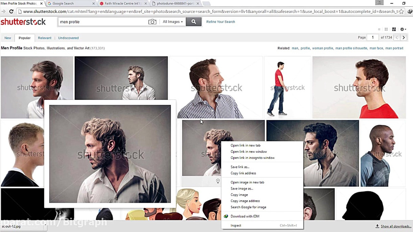The height and width of the screenshot is (232, 413).
Task: Open the related 'profile' search link
Action: 305,48
